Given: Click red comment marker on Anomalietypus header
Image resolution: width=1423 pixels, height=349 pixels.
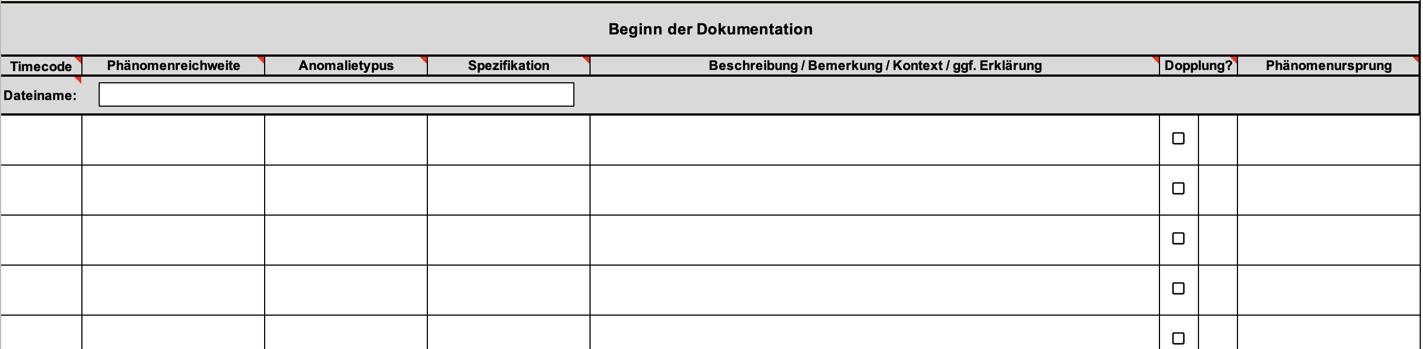Looking at the screenshot, I should point(424,58).
